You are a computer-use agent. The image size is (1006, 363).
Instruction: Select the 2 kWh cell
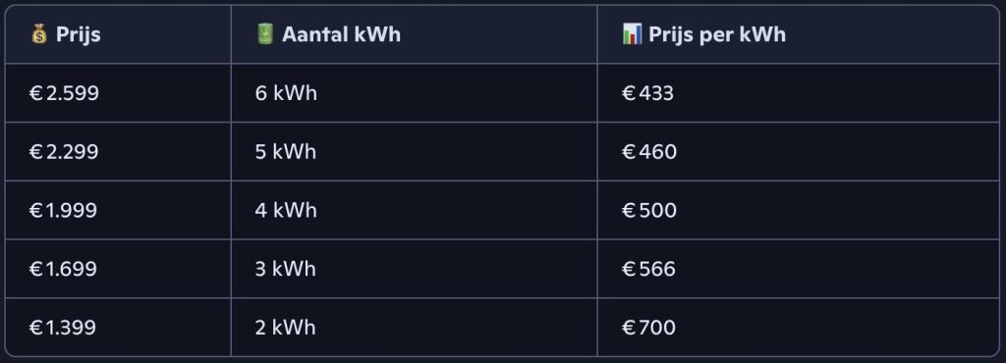414,327
